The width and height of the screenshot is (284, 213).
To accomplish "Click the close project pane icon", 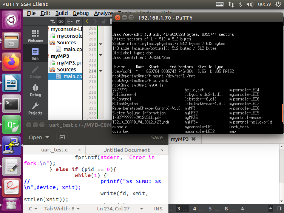I will pos(78,22).
